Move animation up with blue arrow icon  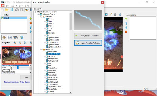pos(126,23)
